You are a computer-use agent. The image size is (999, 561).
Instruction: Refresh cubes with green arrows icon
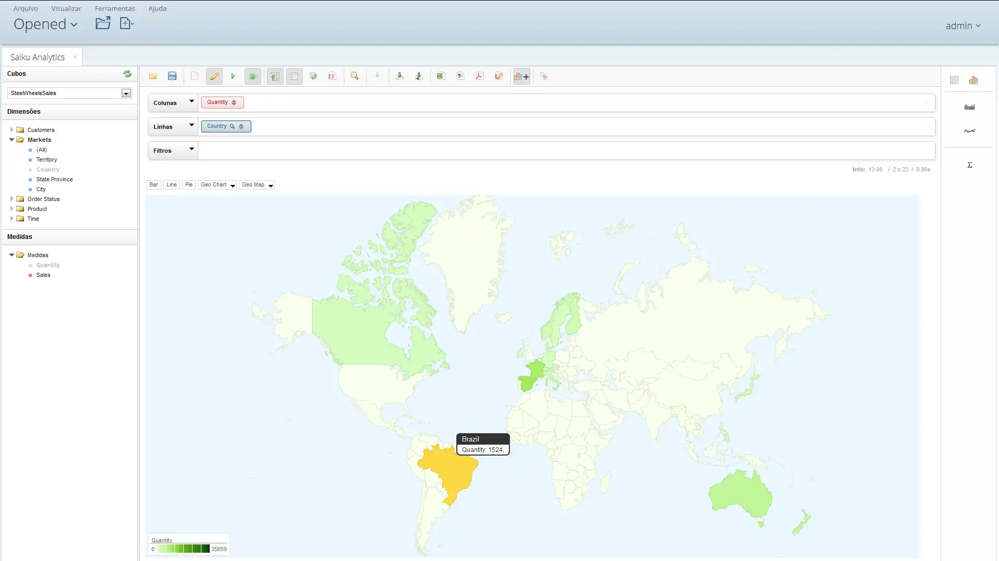127,74
